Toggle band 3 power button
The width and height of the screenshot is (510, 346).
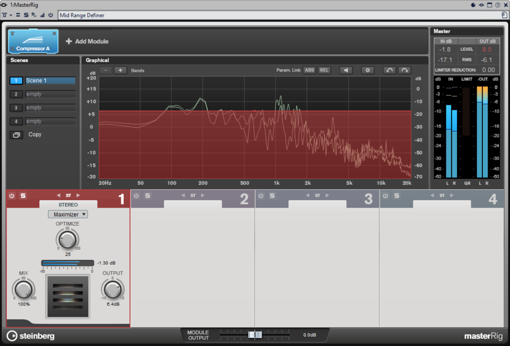click(261, 195)
